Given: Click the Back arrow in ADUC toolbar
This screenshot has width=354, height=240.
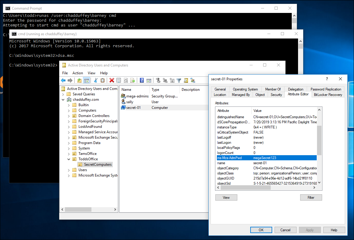Looking at the screenshot, I should (63, 80).
